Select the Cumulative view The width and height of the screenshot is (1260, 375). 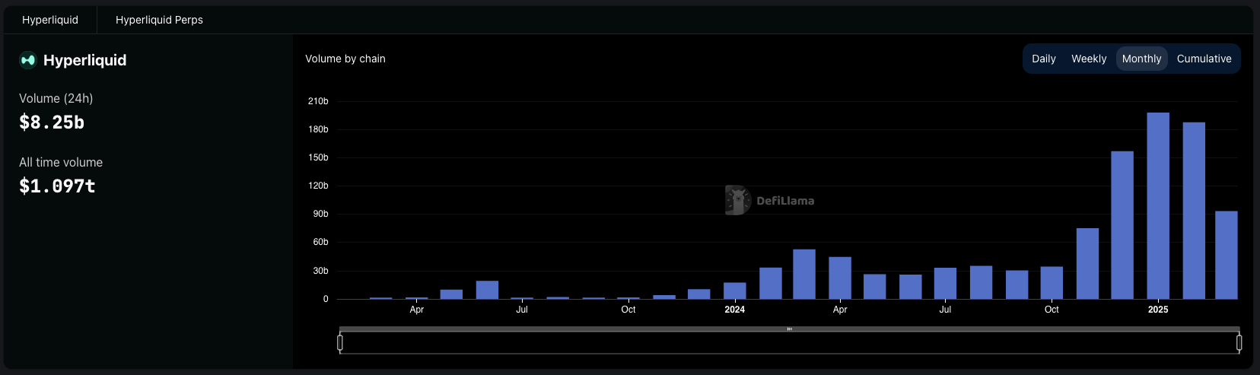[x=1204, y=59]
